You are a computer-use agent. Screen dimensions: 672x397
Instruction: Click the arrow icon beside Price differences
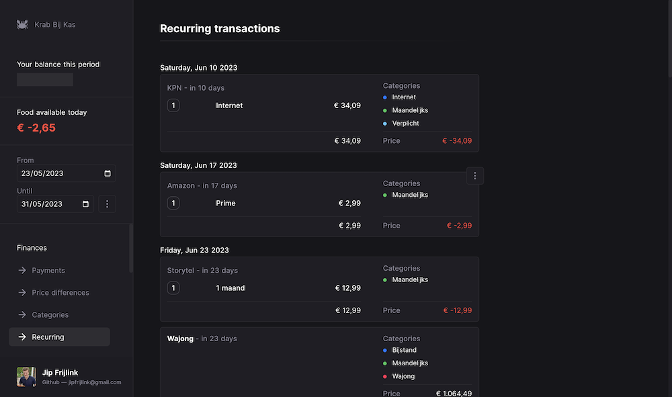23,292
